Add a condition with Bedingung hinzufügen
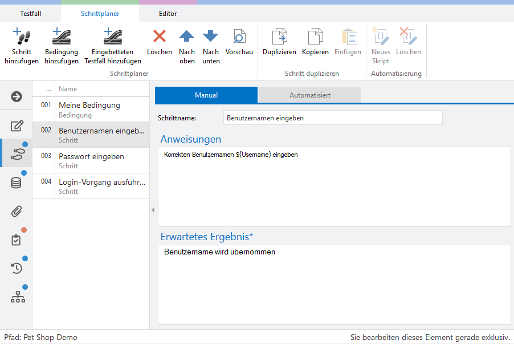Image resolution: width=514 pixels, height=344 pixels. click(x=62, y=37)
